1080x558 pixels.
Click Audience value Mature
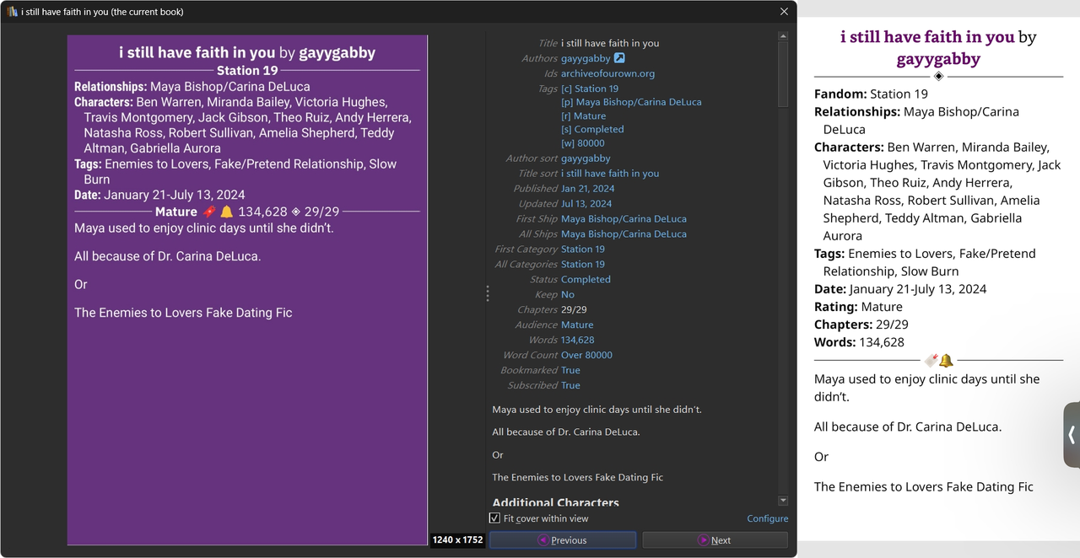click(577, 325)
